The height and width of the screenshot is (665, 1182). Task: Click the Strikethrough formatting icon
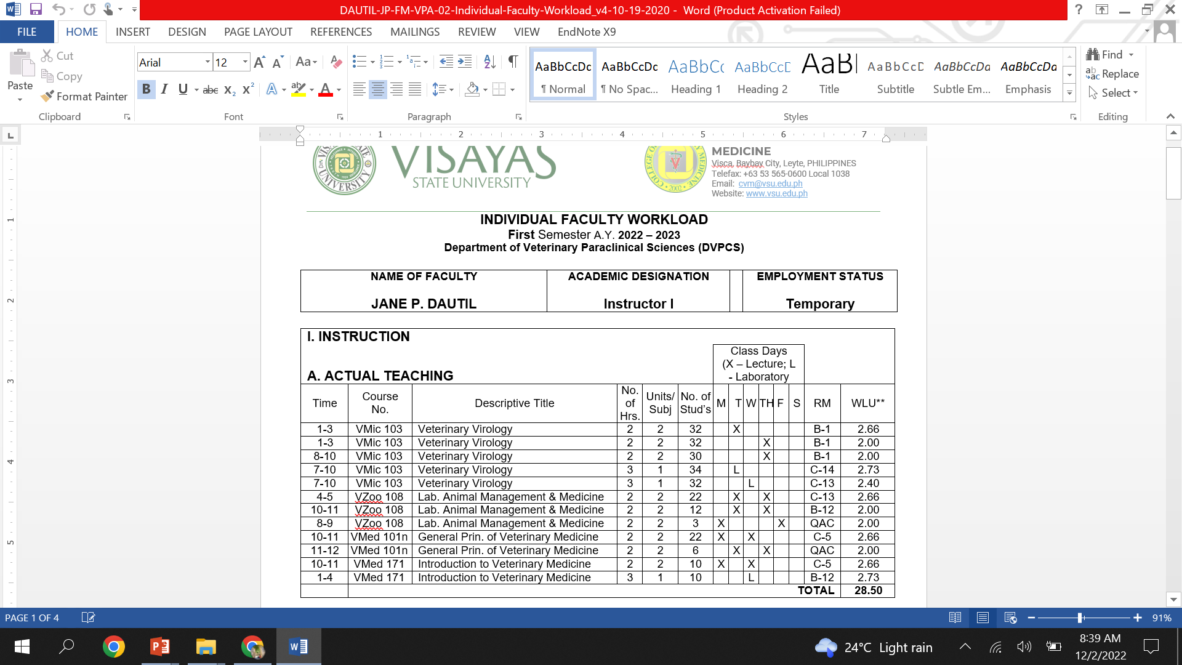pyautogui.click(x=210, y=90)
